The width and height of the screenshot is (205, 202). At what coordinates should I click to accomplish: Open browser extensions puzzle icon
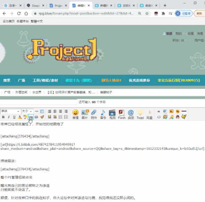(163, 14)
